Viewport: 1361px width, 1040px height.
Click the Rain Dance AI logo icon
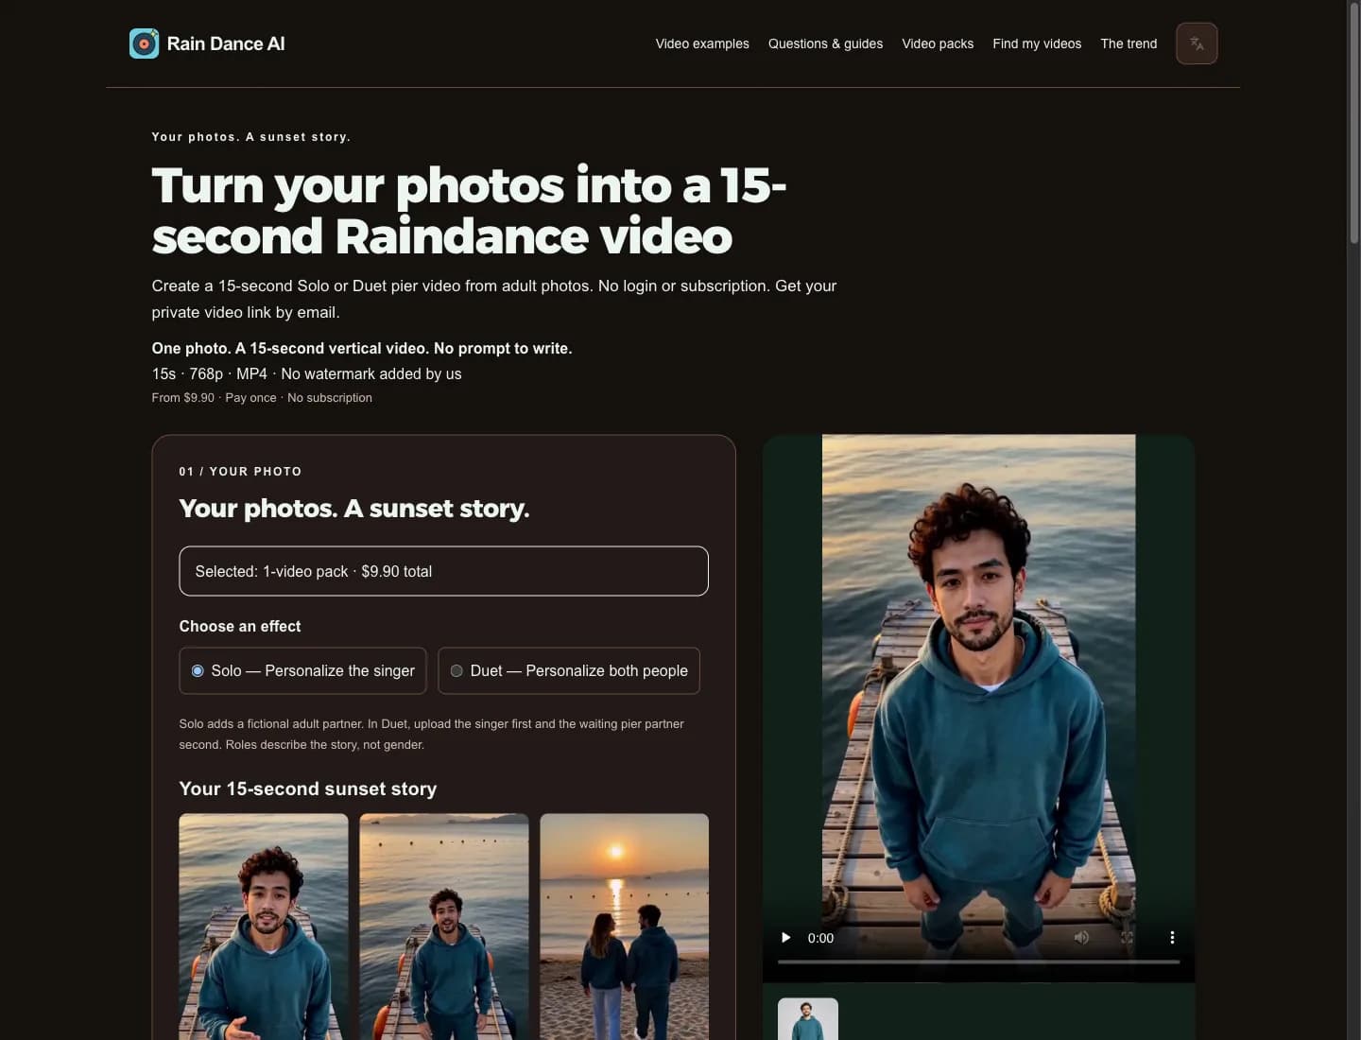pos(144,43)
